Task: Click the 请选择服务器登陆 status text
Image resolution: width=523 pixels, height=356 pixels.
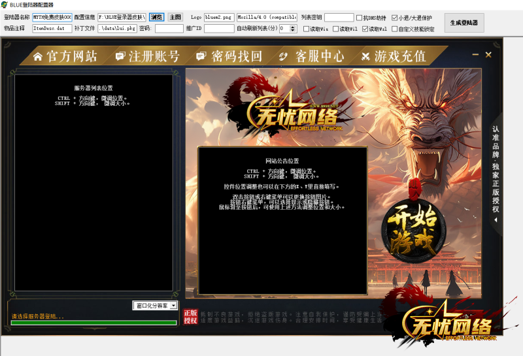Action: [37, 316]
